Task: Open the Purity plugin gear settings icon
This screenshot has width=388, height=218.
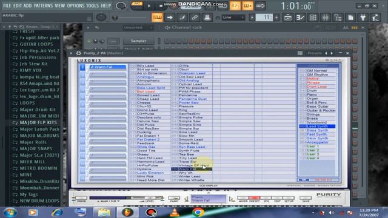Action: [x=78, y=53]
